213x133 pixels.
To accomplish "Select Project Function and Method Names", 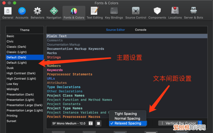I will click(127, 100).
